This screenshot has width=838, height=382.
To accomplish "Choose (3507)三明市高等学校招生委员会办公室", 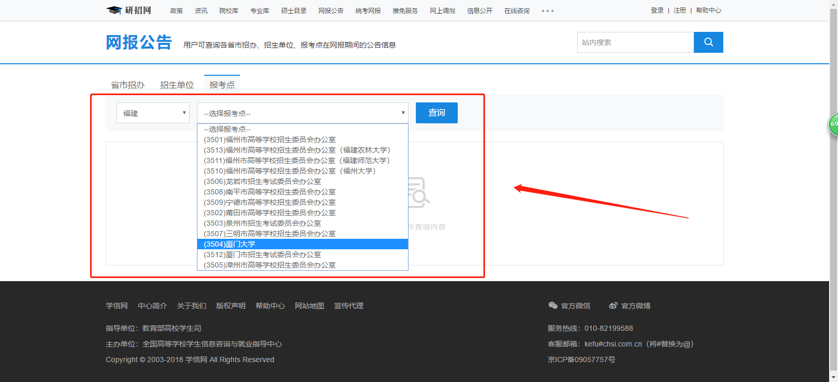I will (x=303, y=234).
